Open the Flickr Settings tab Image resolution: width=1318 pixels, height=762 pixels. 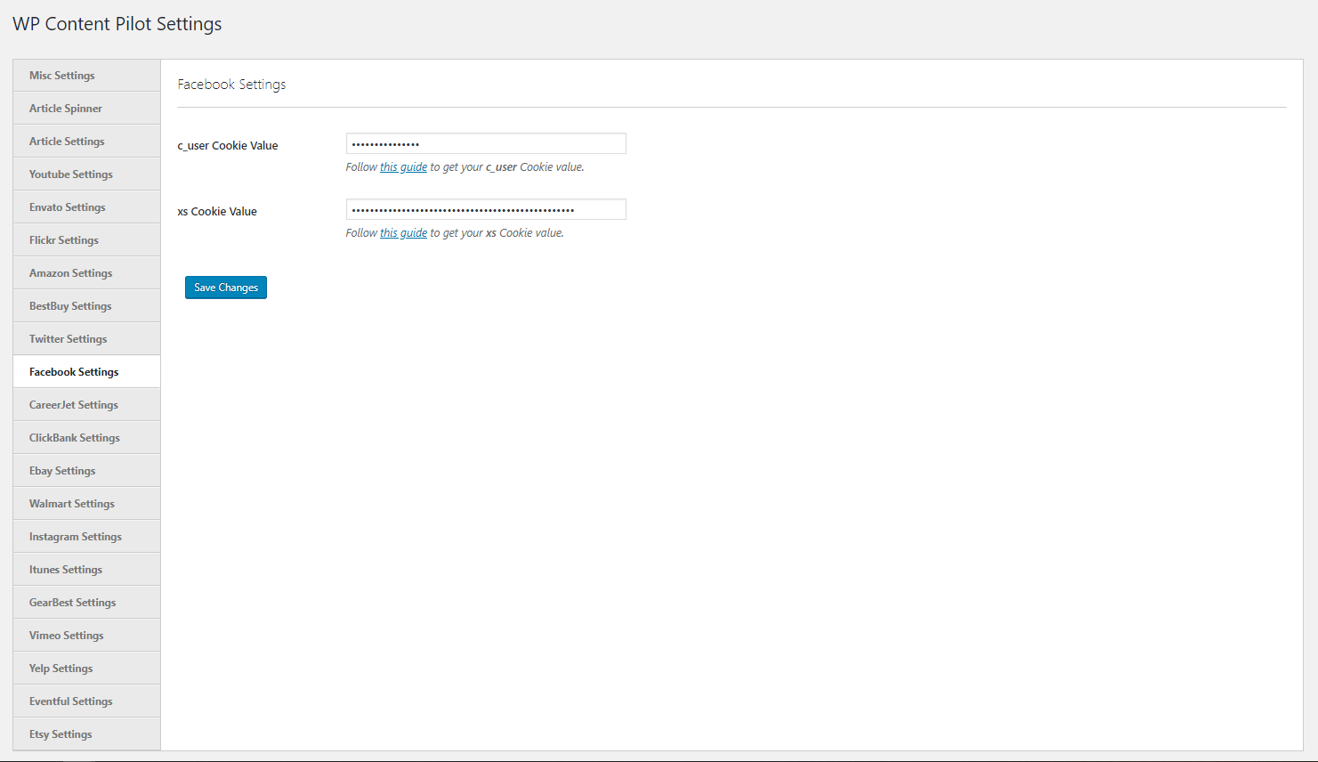coord(63,239)
